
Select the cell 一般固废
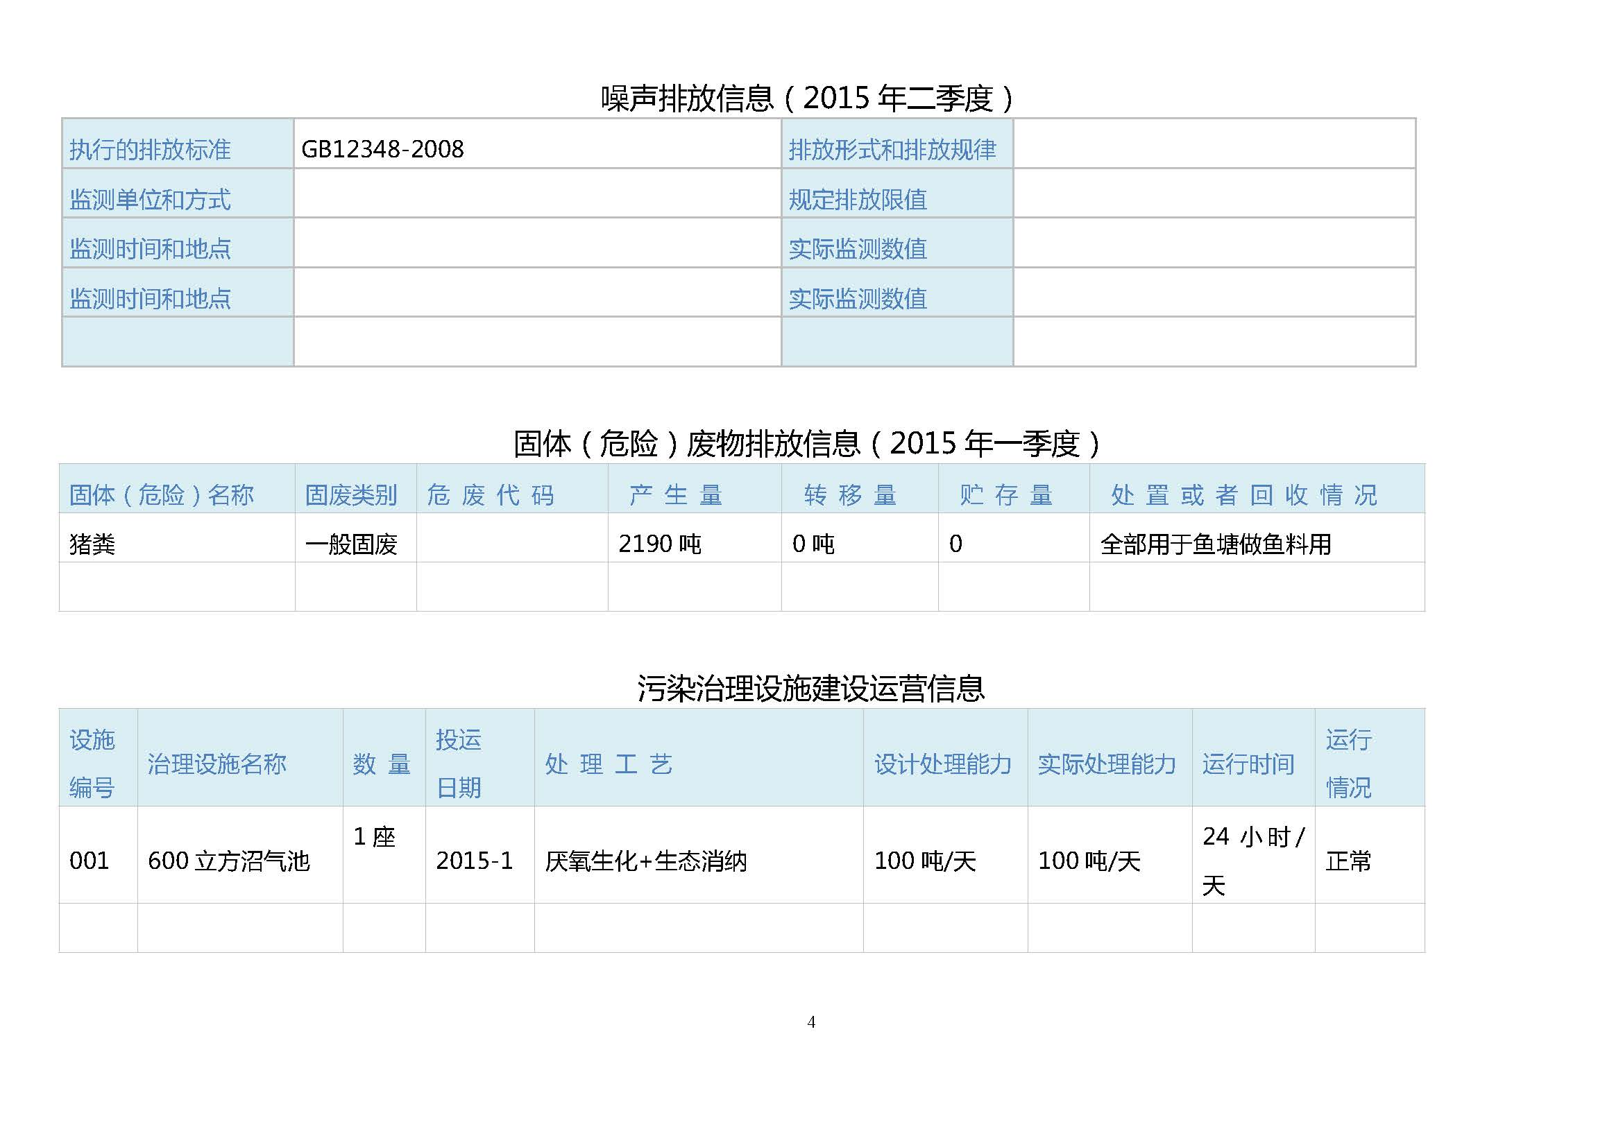click(351, 544)
